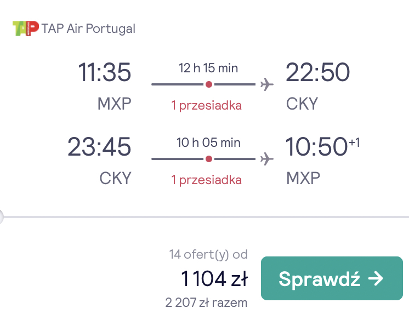Click the outbound MXP airport code
The height and width of the screenshot is (320, 409).
[114, 104]
